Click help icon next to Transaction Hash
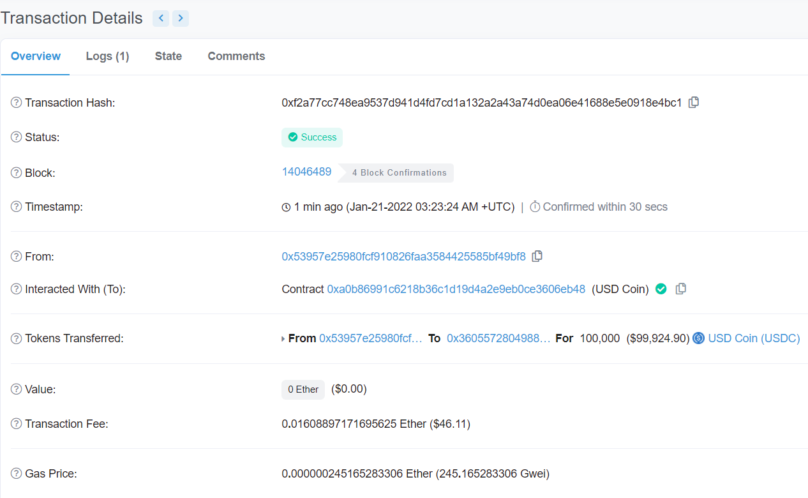Screen dimensions: 808x498 click(x=17, y=103)
